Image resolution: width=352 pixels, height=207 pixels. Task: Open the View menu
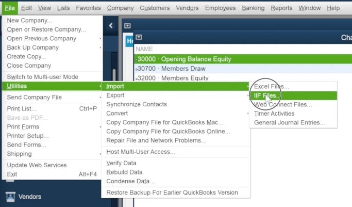pyautogui.click(x=44, y=8)
